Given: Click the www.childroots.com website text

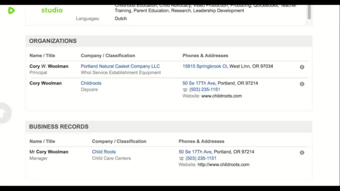Looking at the screenshot, I should tap(222, 96).
